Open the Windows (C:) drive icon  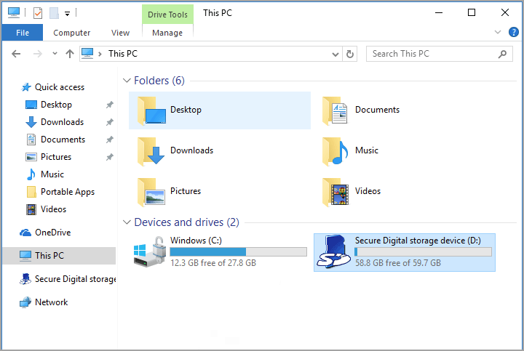[x=149, y=252]
